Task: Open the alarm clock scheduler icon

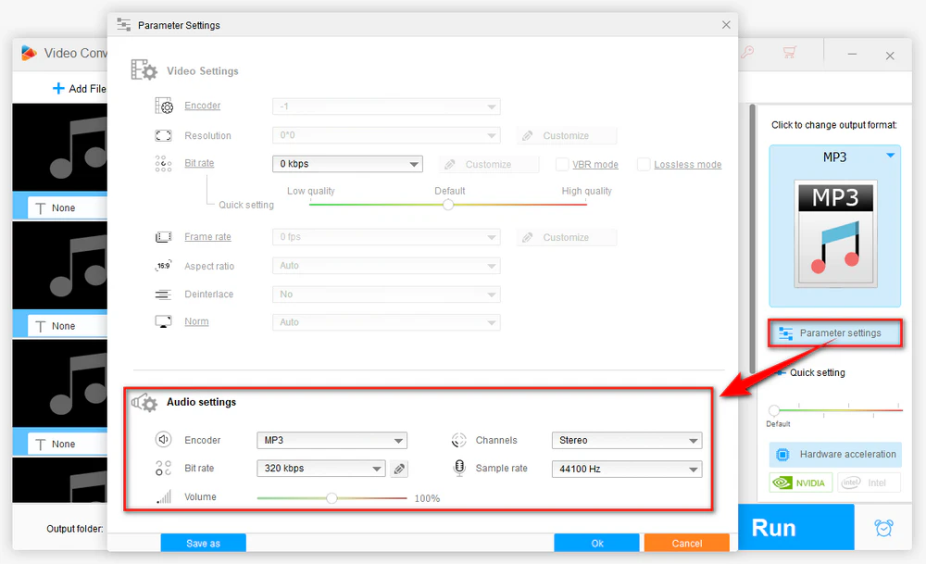Action: coord(884,527)
